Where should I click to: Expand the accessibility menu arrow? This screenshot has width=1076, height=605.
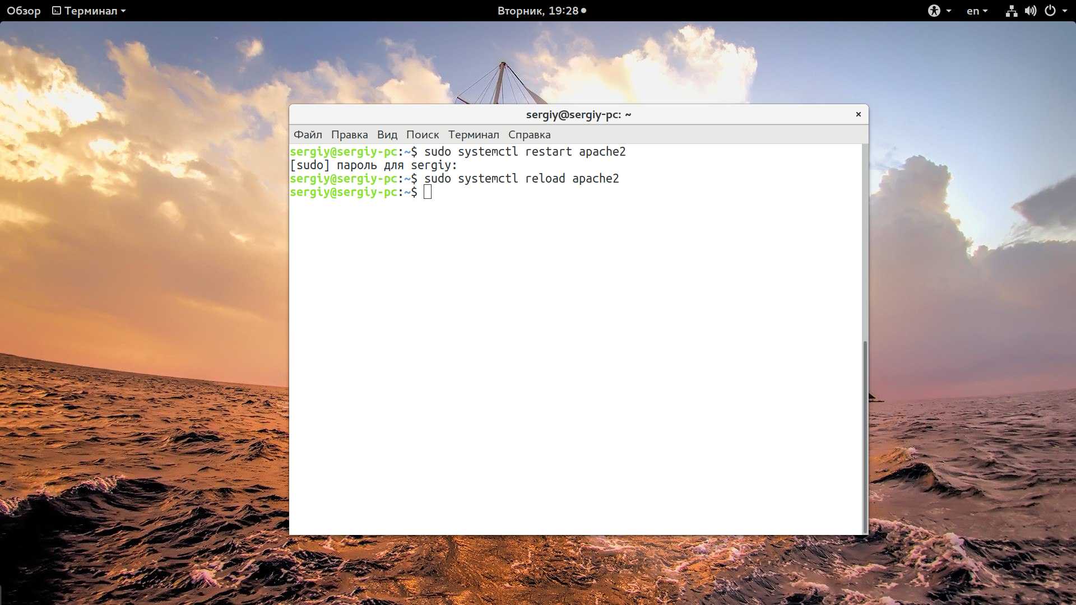tap(949, 11)
